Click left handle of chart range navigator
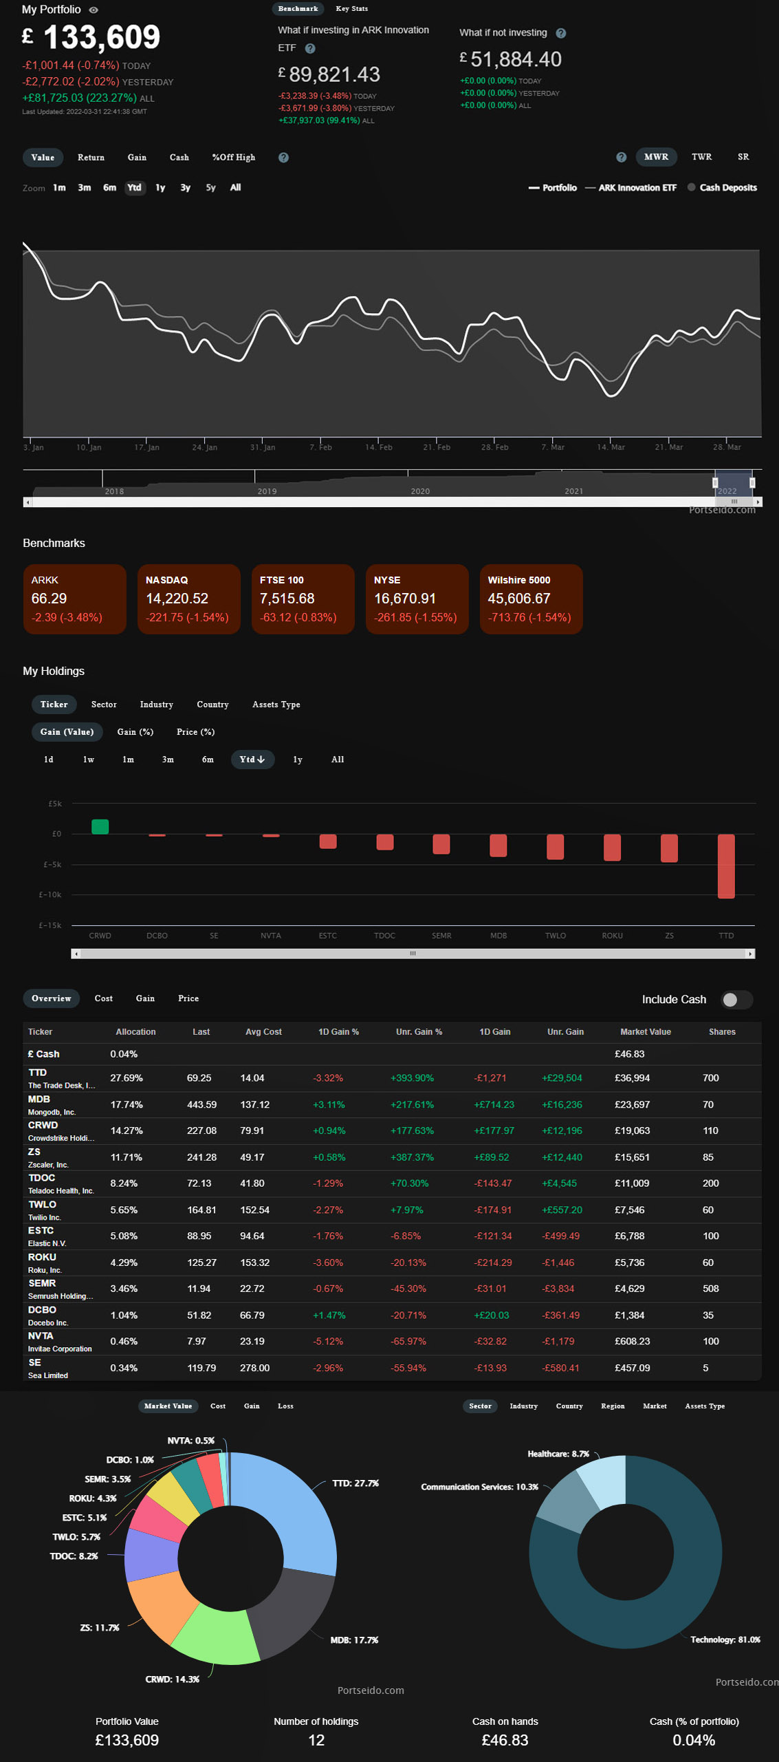Viewport: 779px width, 1762px height. (x=715, y=483)
